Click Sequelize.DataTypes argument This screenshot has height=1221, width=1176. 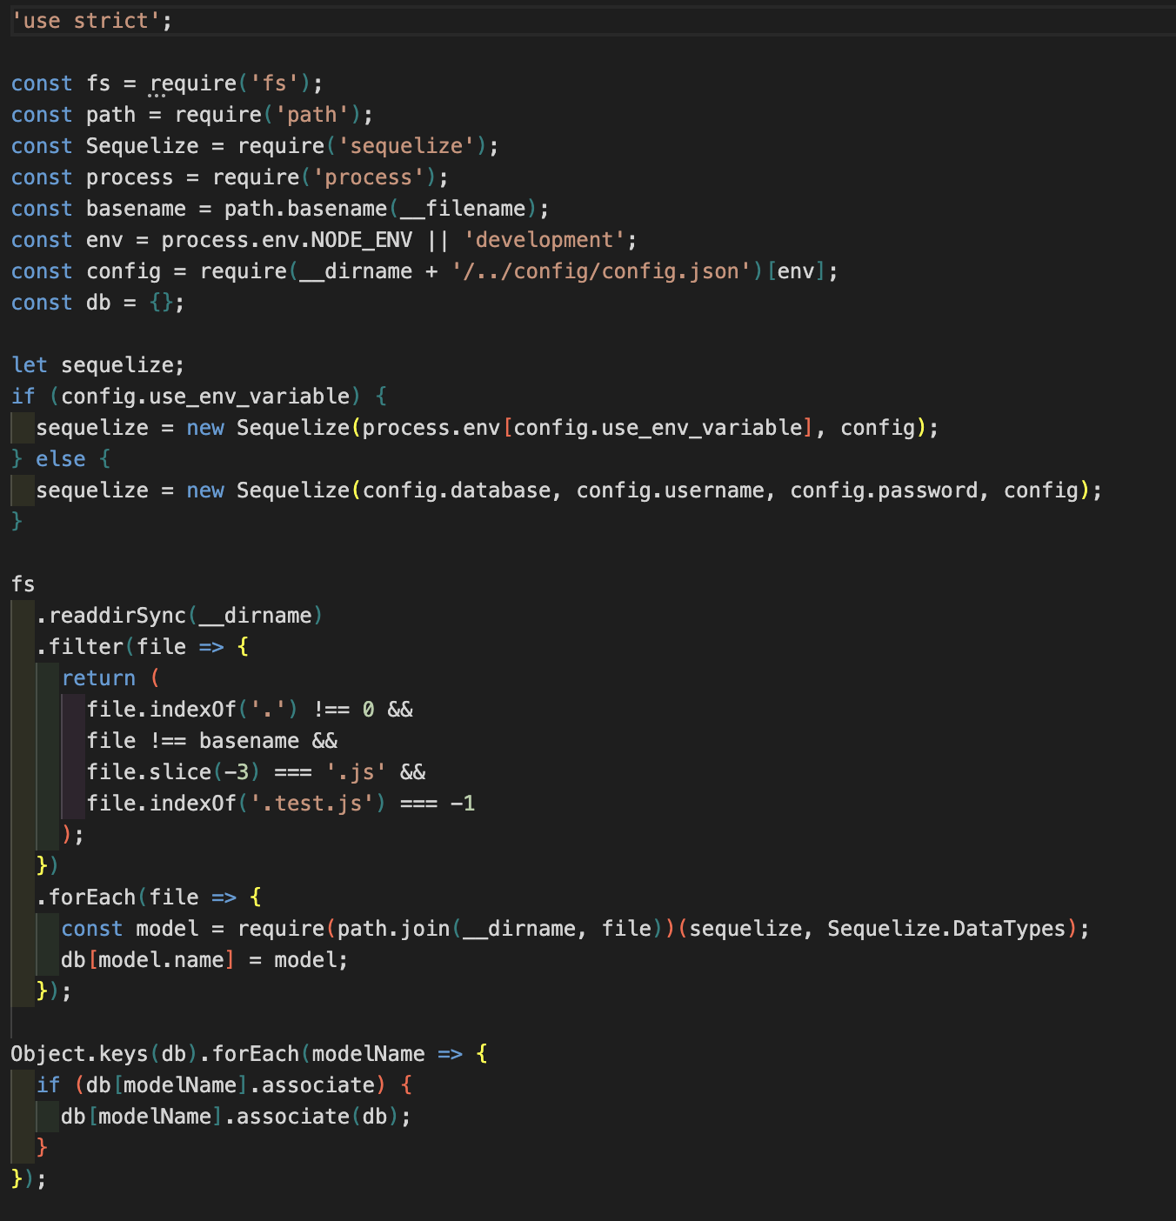(947, 929)
